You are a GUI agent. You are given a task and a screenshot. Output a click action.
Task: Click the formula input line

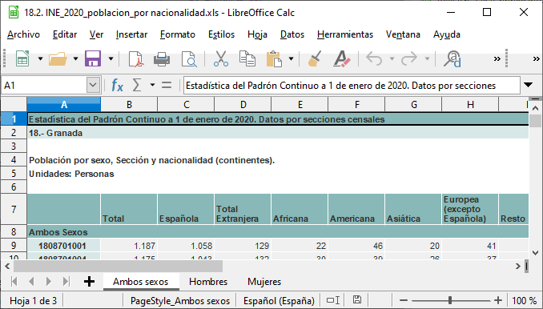click(352, 85)
